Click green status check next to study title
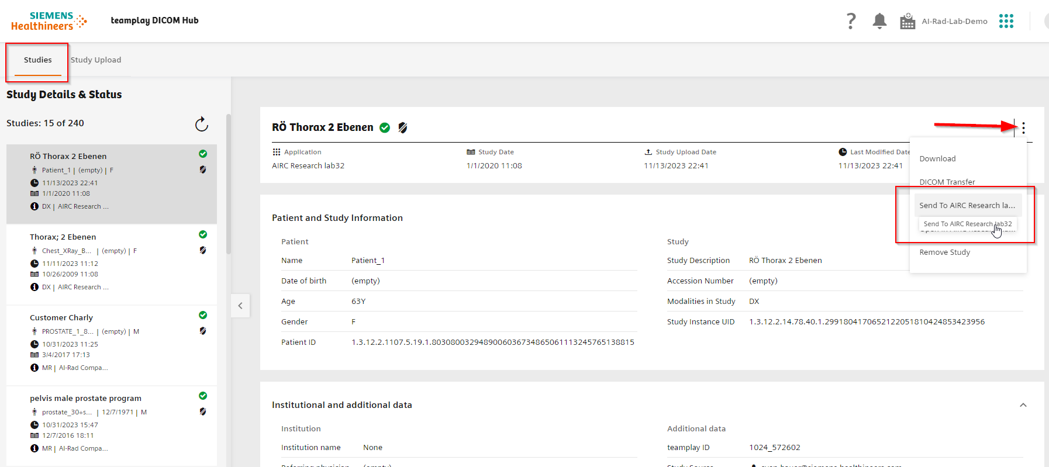 (x=385, y=127)
